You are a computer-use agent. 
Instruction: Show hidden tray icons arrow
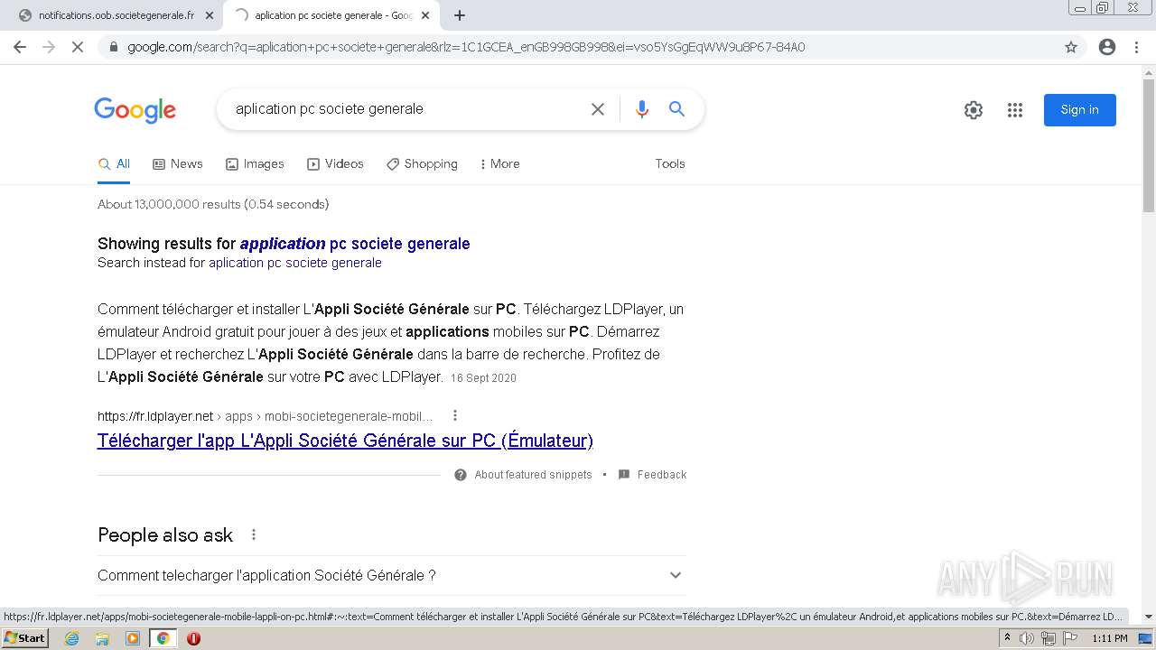click(x=1007, y=638)
